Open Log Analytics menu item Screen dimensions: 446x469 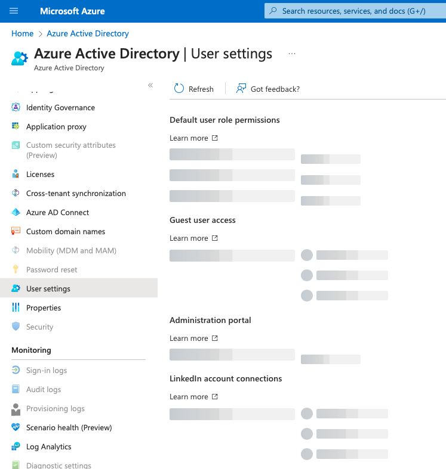click(48, 446)
